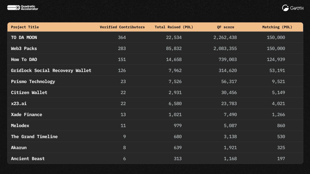Click the QF score column header
The height and width of the screenshot is (174, 310).
(x=225, y=27)
